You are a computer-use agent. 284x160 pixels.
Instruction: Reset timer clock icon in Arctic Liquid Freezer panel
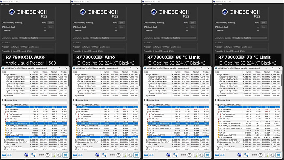[x=47, y=155]
